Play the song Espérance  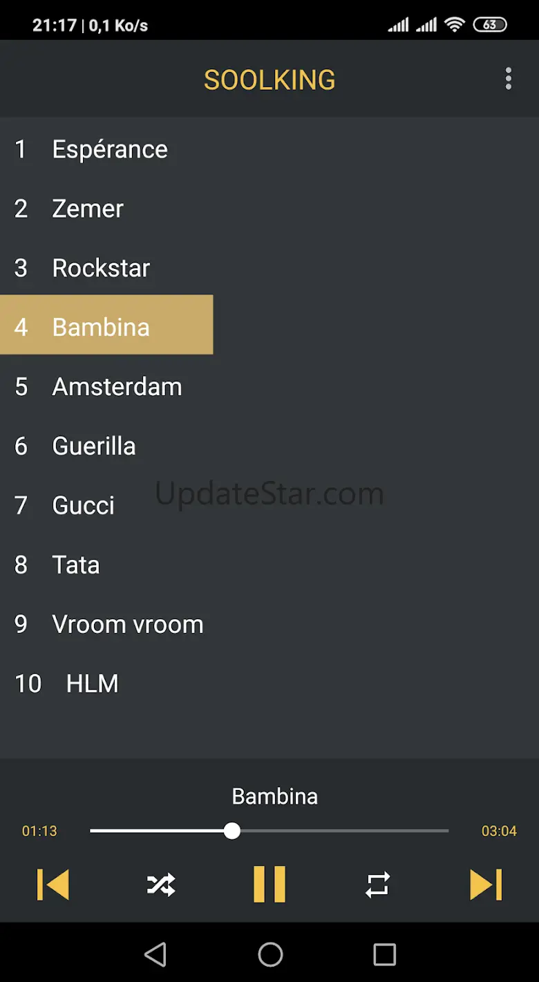pyautogui.click(x=110, y=149)
